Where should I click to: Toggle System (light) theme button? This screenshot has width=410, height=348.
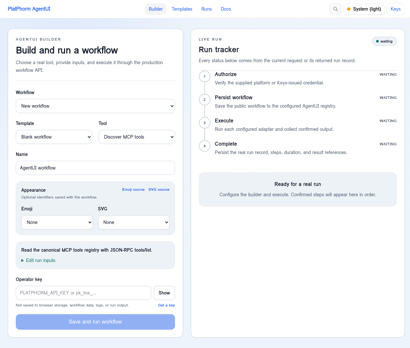(x=364, y=9)
